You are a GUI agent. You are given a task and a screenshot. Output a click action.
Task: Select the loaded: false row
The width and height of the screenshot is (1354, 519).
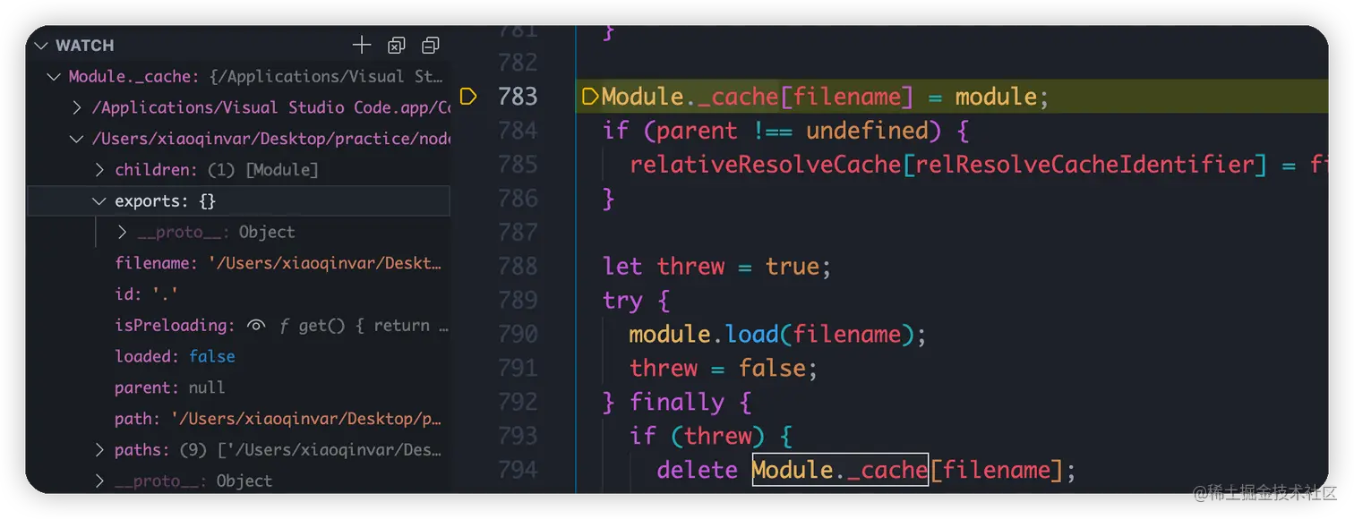tap(239, 356)
